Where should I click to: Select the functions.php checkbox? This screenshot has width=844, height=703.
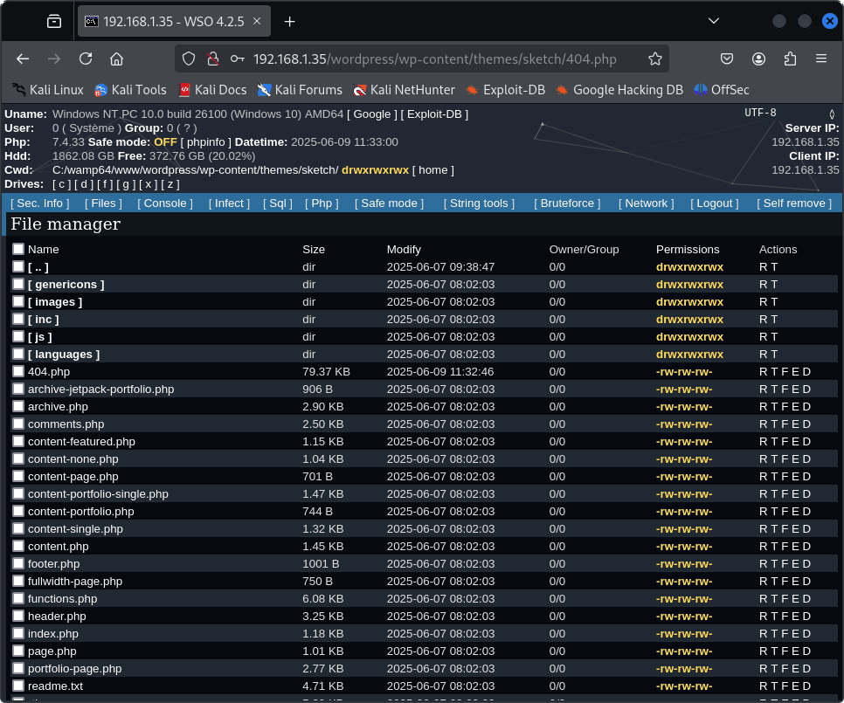[x=18, y=598]
